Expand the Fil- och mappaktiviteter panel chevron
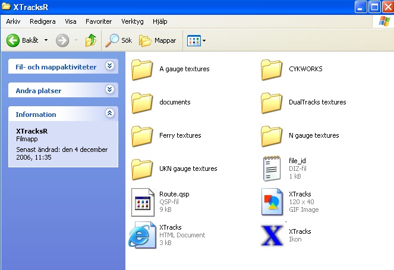394x270 pixels. tap(110, 66)
